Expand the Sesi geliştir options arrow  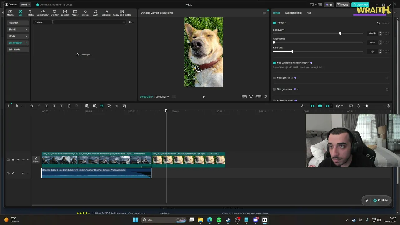[x=298, y=78]
